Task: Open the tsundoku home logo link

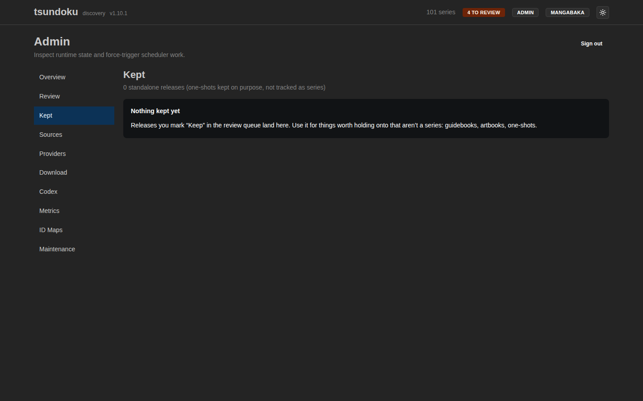Action: 56,12
